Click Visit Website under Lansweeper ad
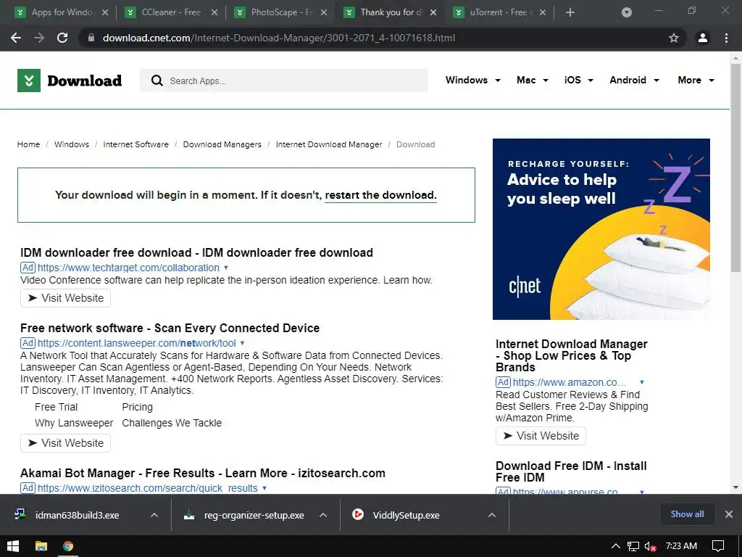 click(65, 443)
